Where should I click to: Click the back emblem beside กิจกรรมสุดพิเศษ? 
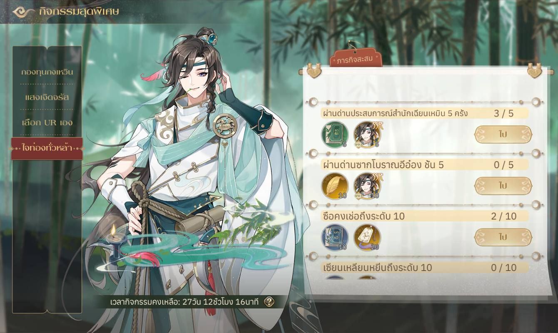[24, 11]
